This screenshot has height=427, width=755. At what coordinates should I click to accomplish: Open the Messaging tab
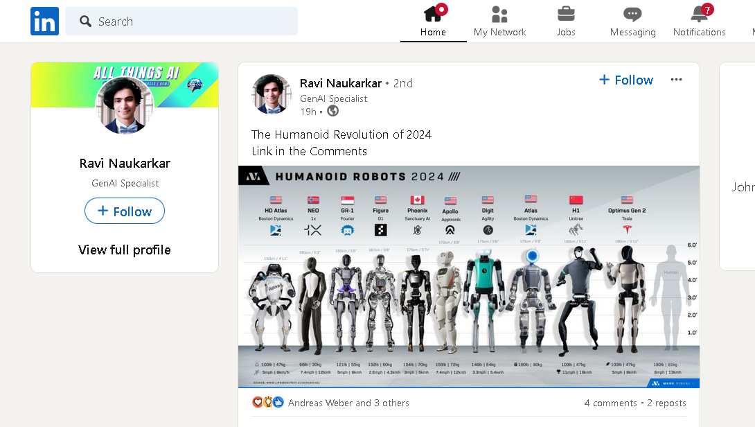[632, 21]
